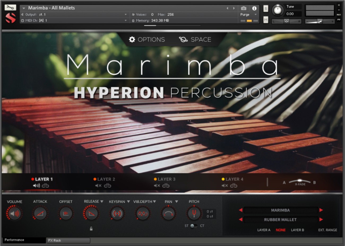Click the right arrow beside RUBBER MALLET

(321, 220)
